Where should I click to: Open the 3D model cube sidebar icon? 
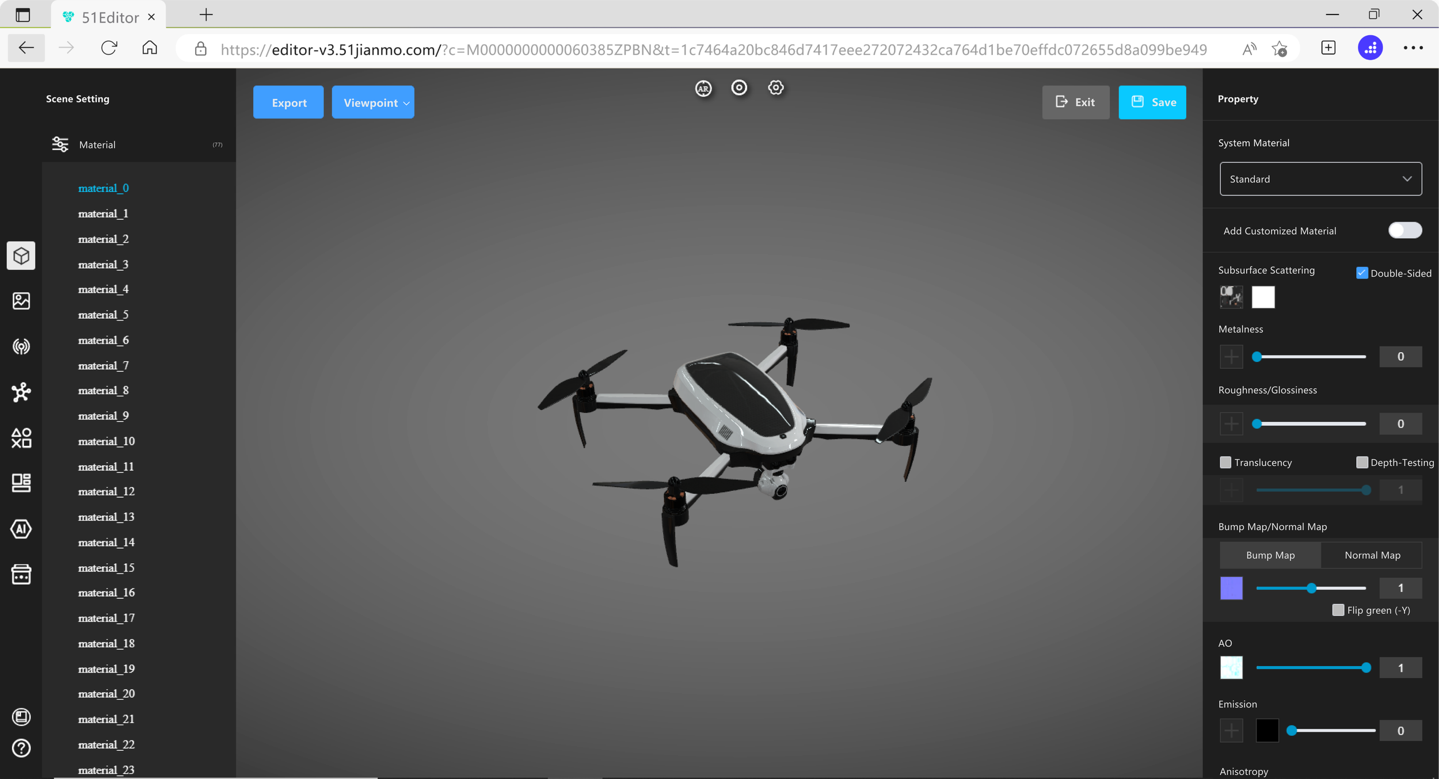click(x=21, y=255)
